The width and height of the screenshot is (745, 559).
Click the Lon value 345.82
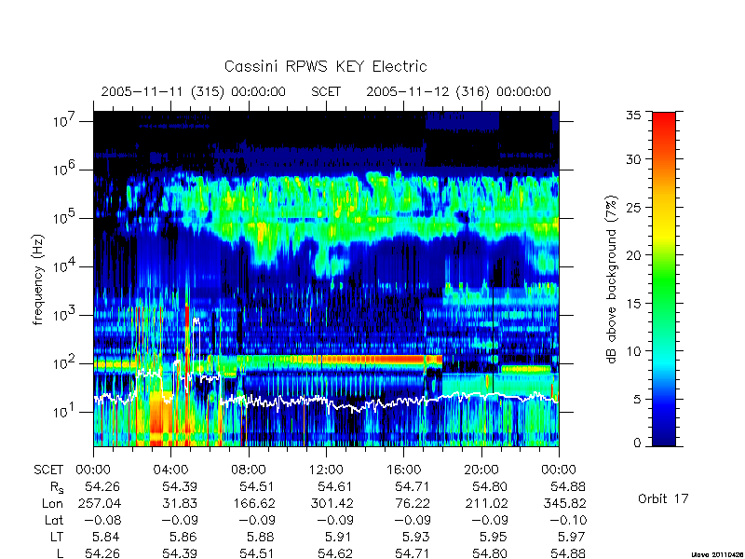click(563, 503)
